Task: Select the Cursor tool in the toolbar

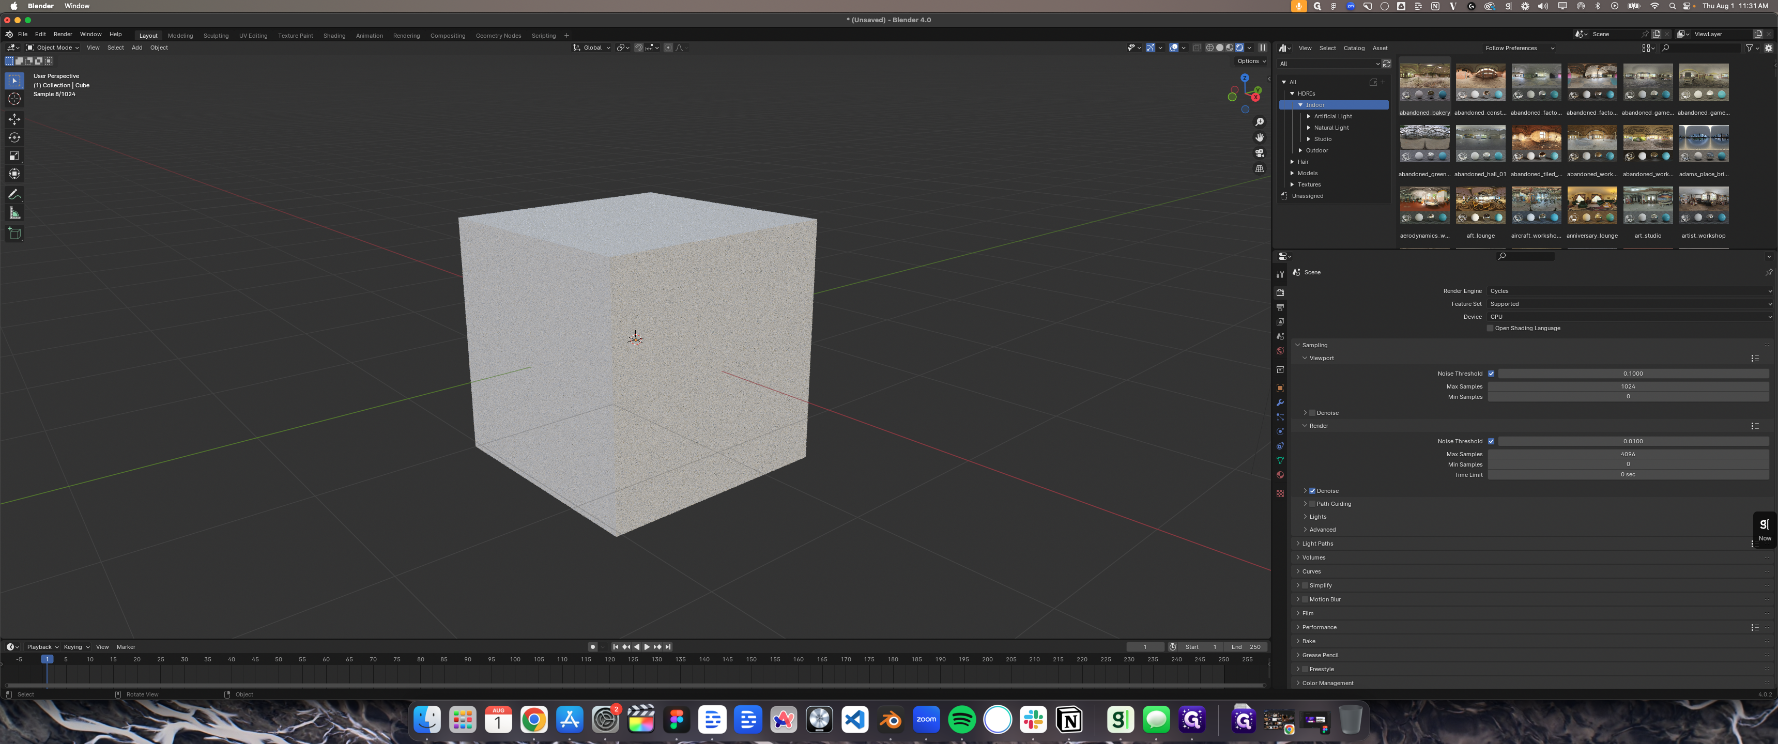Action: click(x=14, y=99)
